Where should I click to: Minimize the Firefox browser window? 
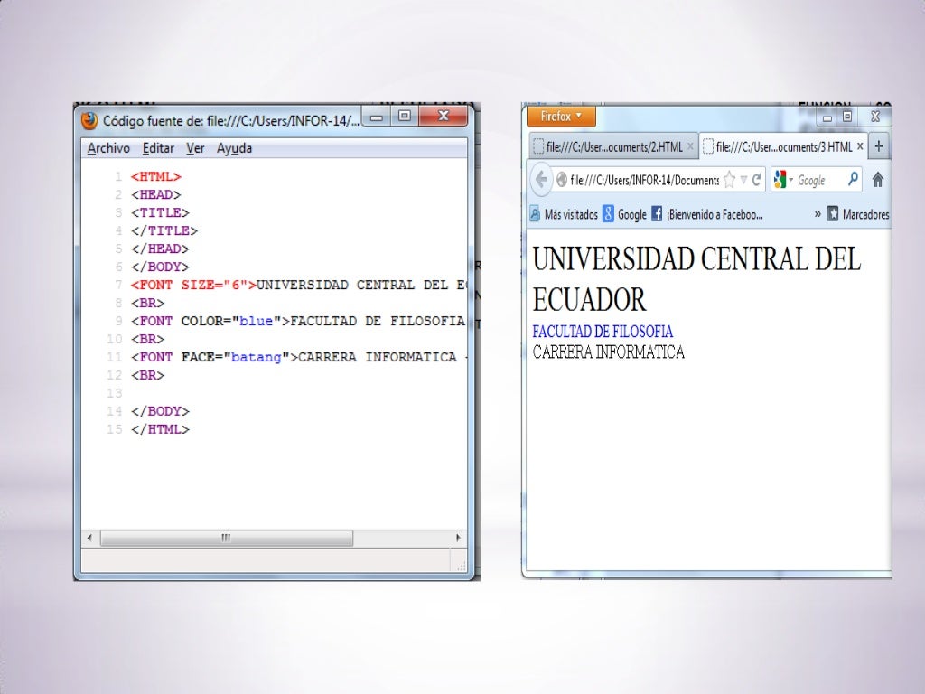827,117
